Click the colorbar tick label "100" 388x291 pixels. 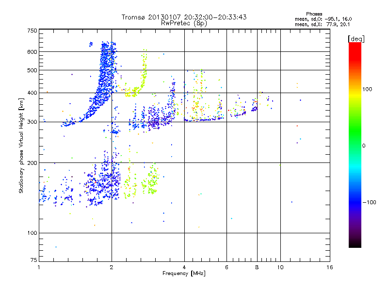coord(367,89)
